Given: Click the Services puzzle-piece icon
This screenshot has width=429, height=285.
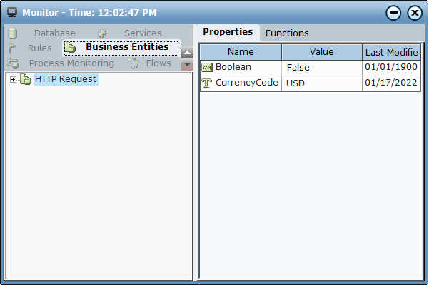Looking at the screenshot, I should coord(102,33).
